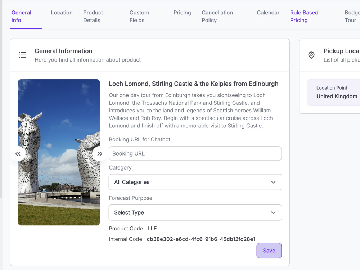
Task: Select the General Info tab
Action: click(x=21, y=16)
